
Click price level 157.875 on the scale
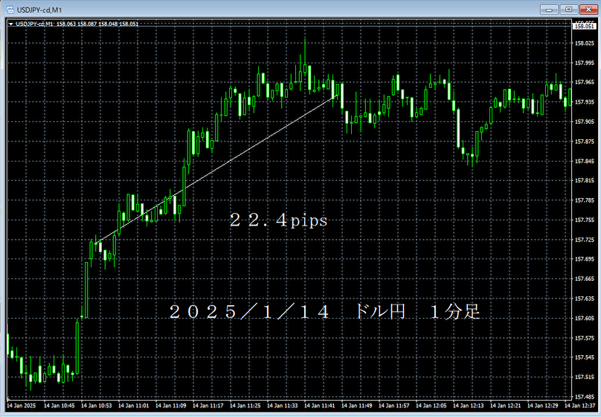point(584,141)
